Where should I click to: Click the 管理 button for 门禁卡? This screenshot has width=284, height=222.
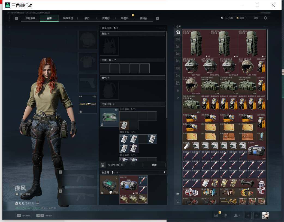click(x=154, y=165)
